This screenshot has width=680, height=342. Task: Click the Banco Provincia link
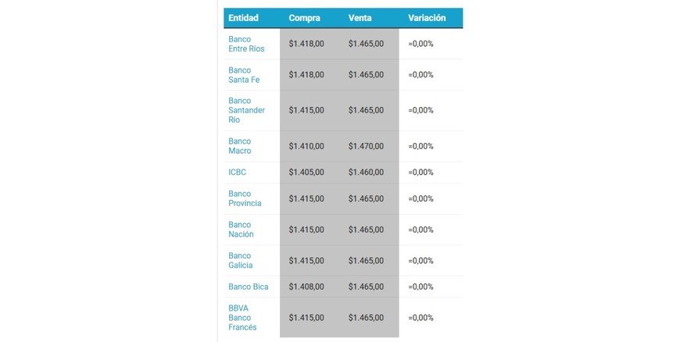pyautogui.click(x=245, y=198)
